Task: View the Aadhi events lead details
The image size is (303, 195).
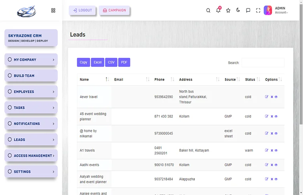Action: (276, 165)
